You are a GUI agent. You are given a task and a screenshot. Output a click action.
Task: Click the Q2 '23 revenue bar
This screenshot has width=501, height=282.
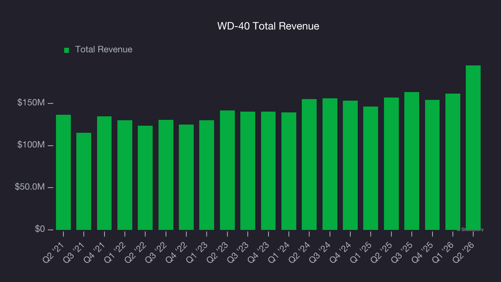(x=227, y=170)
